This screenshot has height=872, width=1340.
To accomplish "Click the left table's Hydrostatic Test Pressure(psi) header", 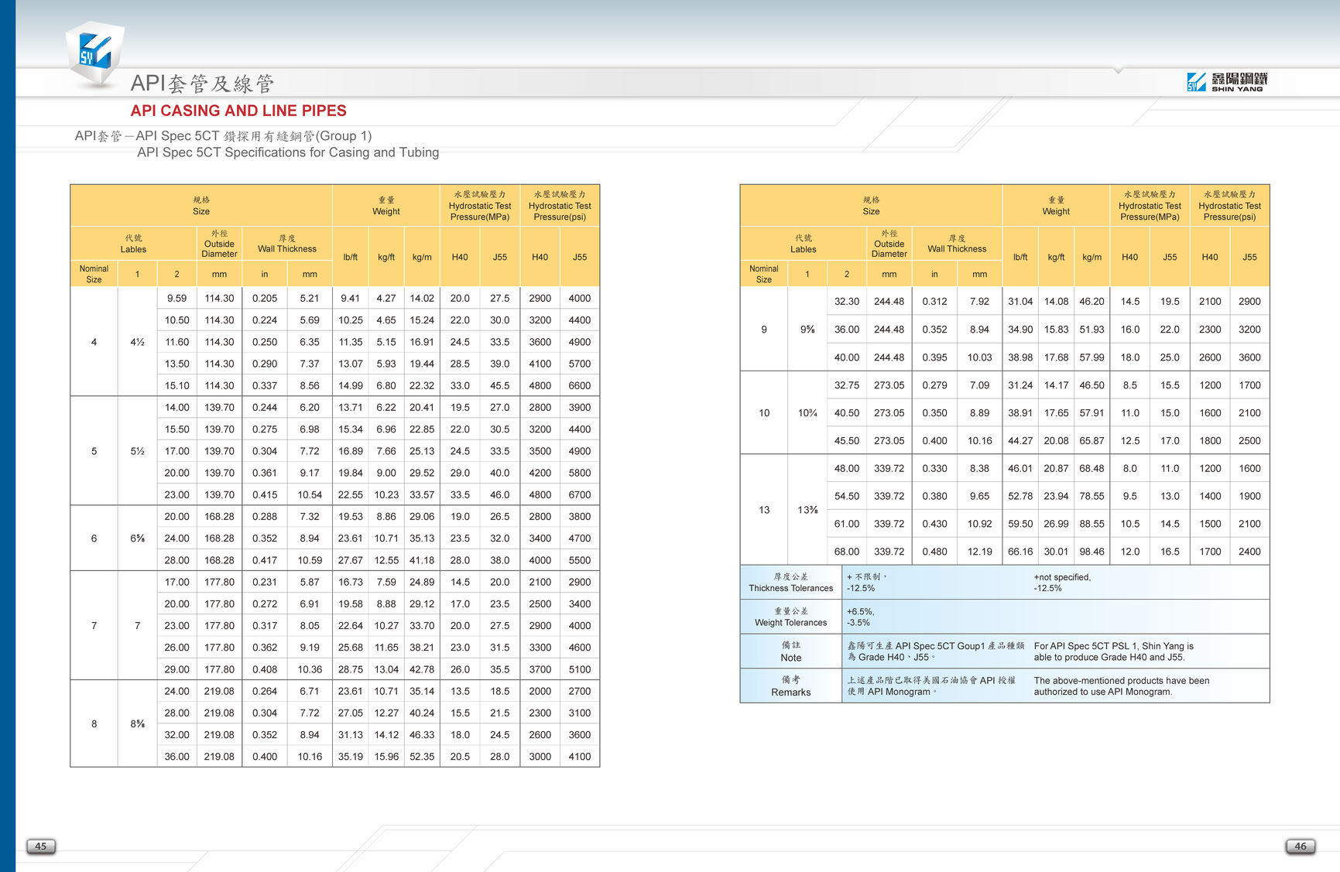I will coord(560,206).
